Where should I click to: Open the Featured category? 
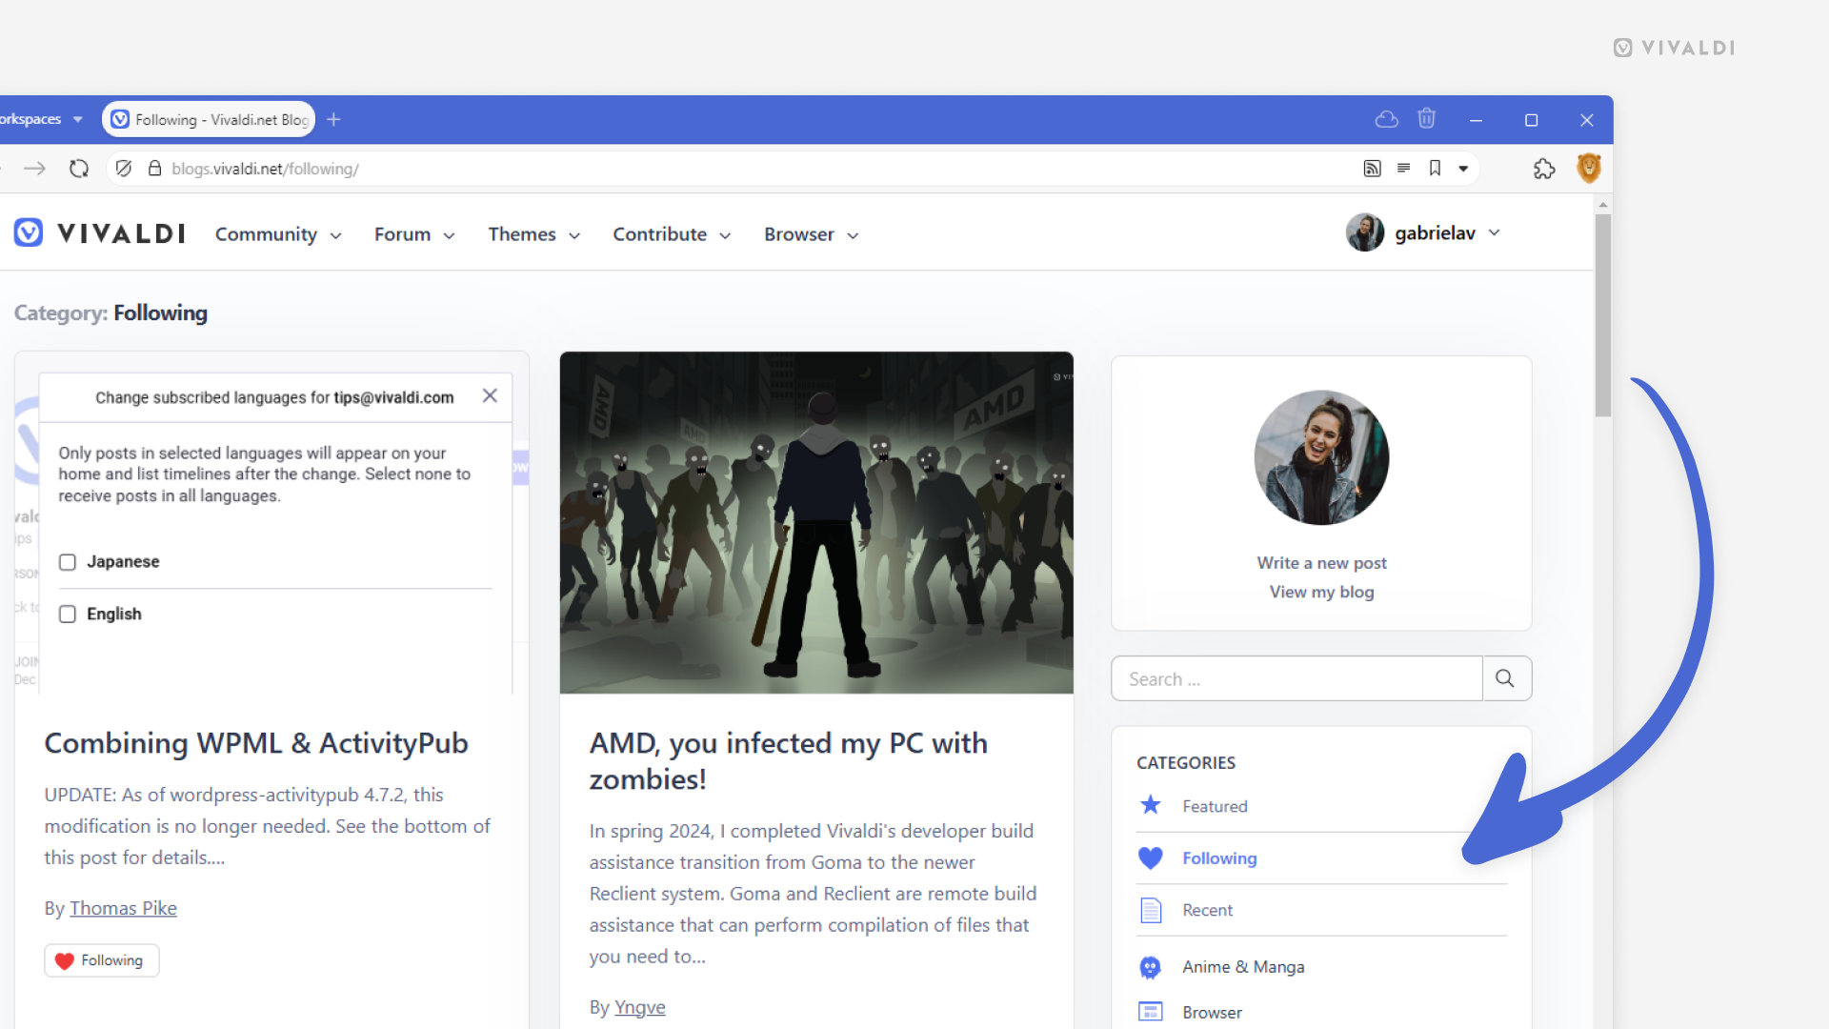pyautogui.click(x=1215, y=806)
